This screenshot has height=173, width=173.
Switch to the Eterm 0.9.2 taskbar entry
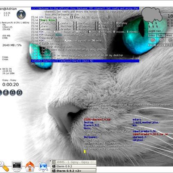point(74,167)
